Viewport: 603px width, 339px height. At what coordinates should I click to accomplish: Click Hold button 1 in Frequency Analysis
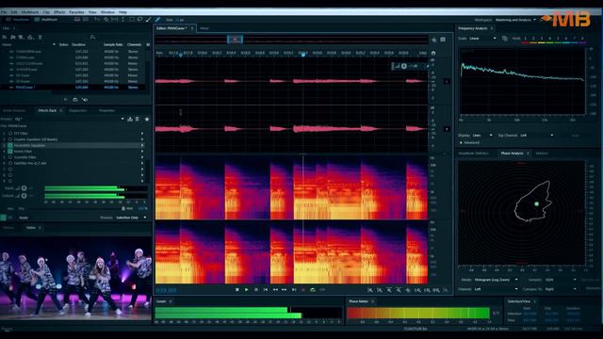point(525,39)
